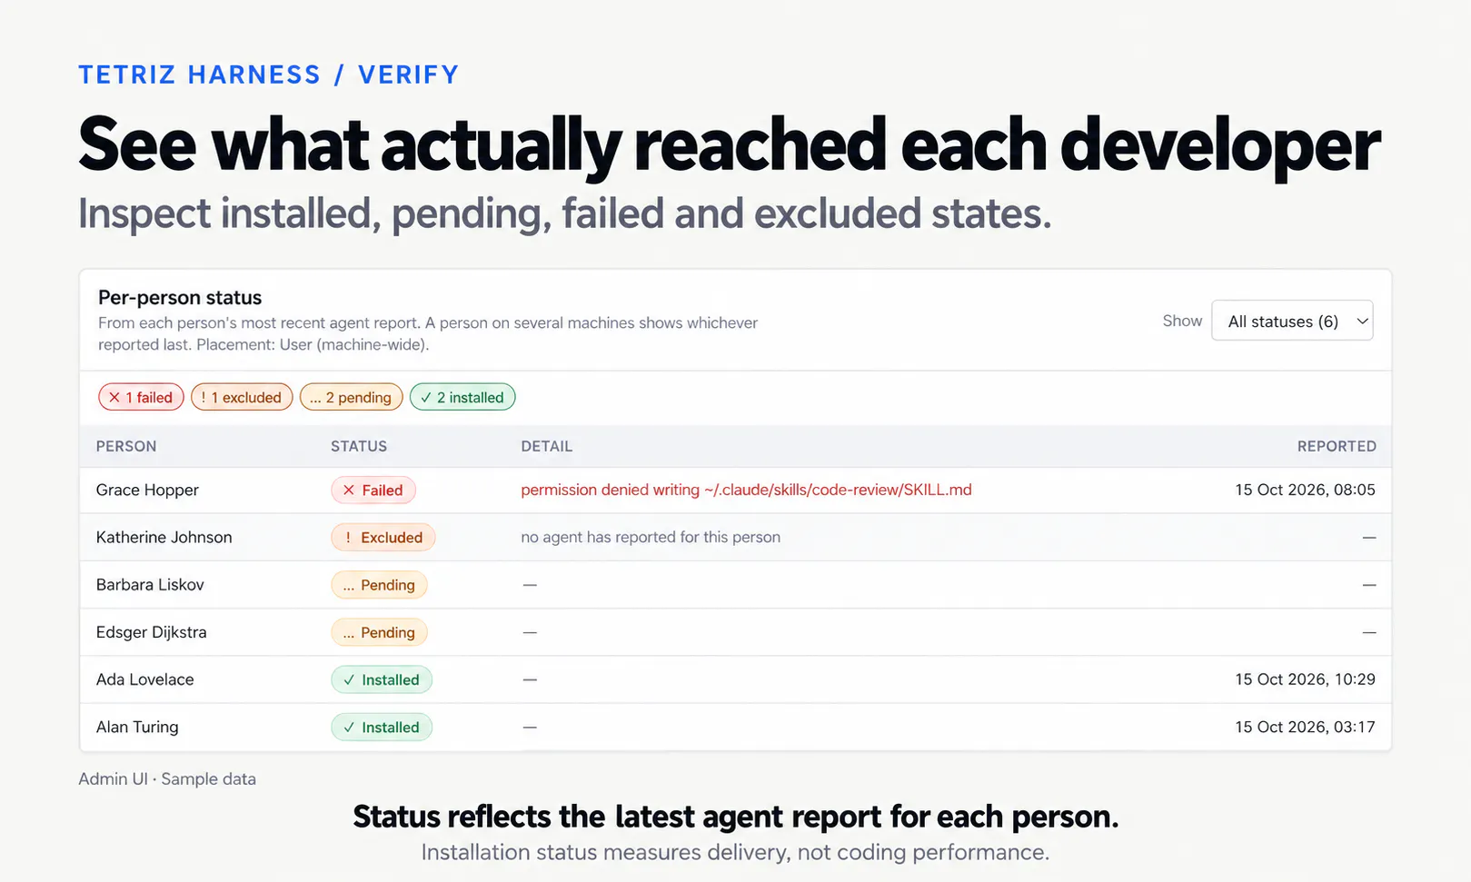This screenshot has height=882, width=1471.
Task: Select the PERSON column header
Action: pos(126,446)
